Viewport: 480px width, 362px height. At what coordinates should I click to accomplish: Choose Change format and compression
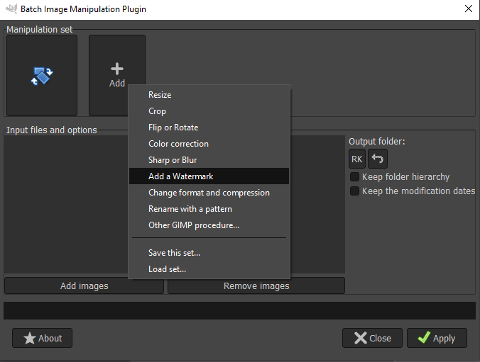pyautogui.click(x=209, y=193)
